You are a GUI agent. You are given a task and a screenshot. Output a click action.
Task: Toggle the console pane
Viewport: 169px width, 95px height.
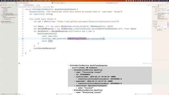151,94
